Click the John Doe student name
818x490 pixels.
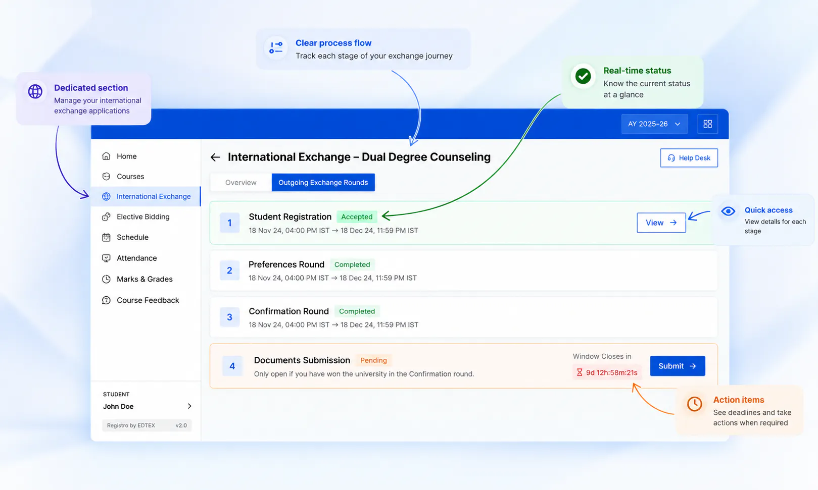coord(118,406)
